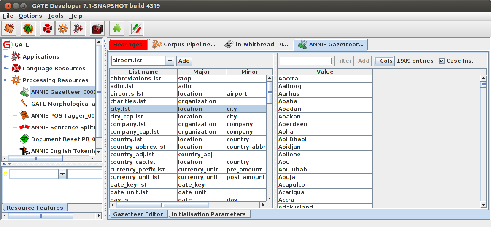Click the Language Resources tree icon
Screen dimensions: 491x227
point(16,69)
